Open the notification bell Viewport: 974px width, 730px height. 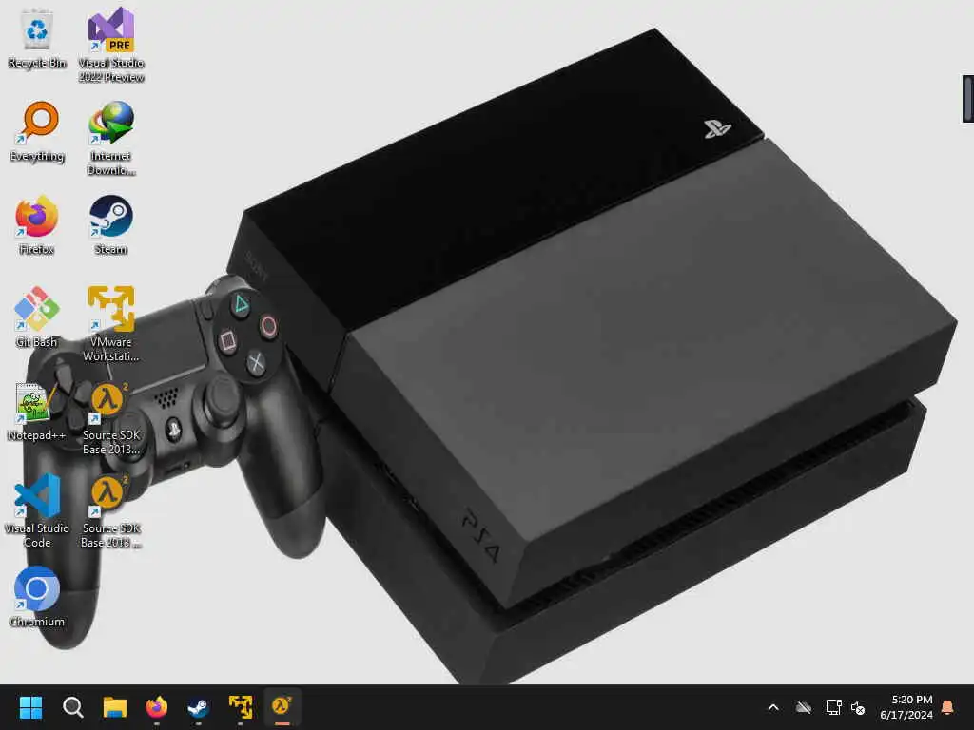coord(948,707)
